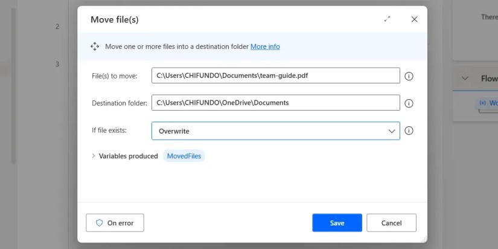This screenshot has width=498, height=249.
Task: Click the four-arrow move icon in banner
Action: pos(94,47)
